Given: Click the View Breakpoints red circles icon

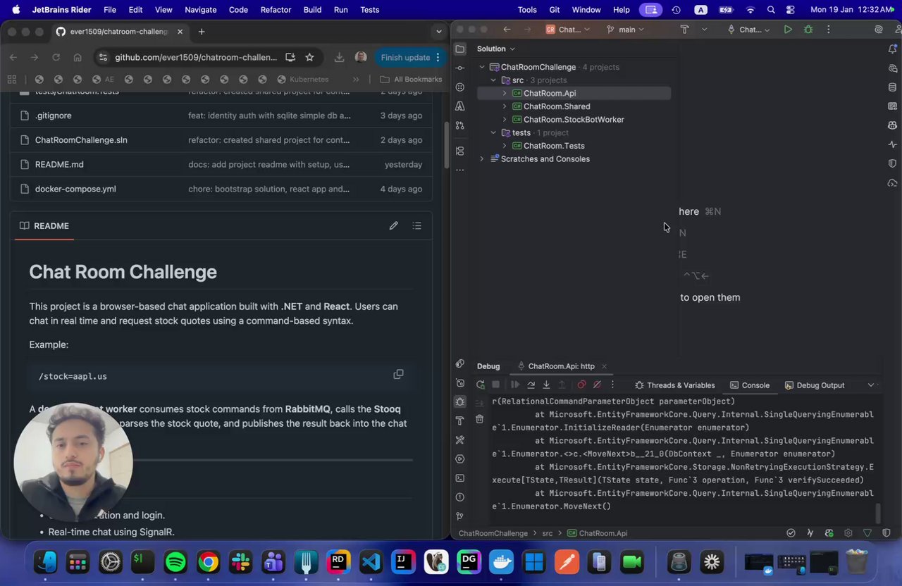Looking at the screenshot, I should point(581,385).
